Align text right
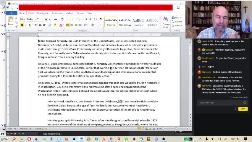The height and width of the screenshot is (142, 252). click(76, 25)
